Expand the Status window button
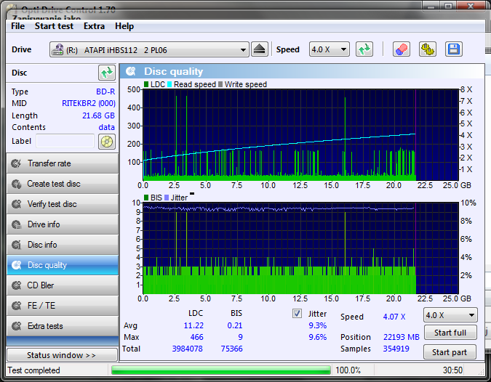The width and height of the screenshot is (491, 382). (62, 355)
